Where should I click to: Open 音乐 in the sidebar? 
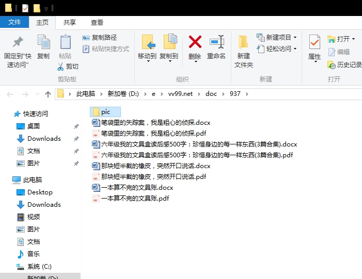point(28,254)
